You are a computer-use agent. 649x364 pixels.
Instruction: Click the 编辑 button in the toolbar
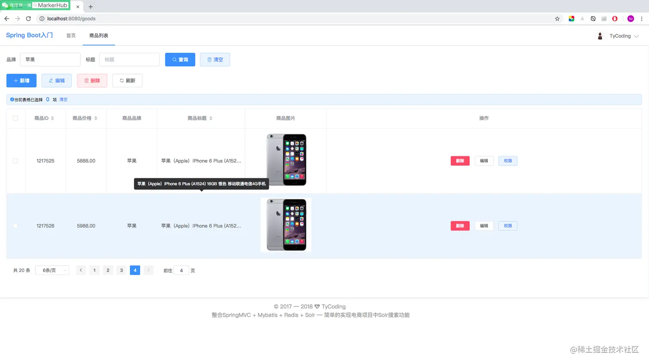pos(57,81)
